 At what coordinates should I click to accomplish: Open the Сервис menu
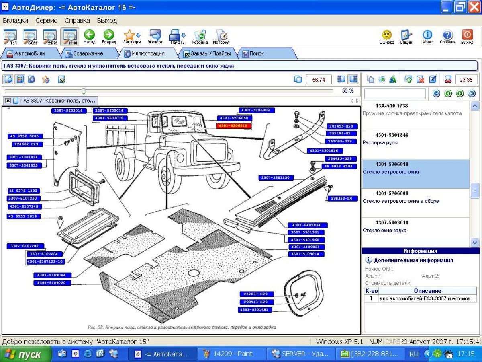(x=46, y=20)
